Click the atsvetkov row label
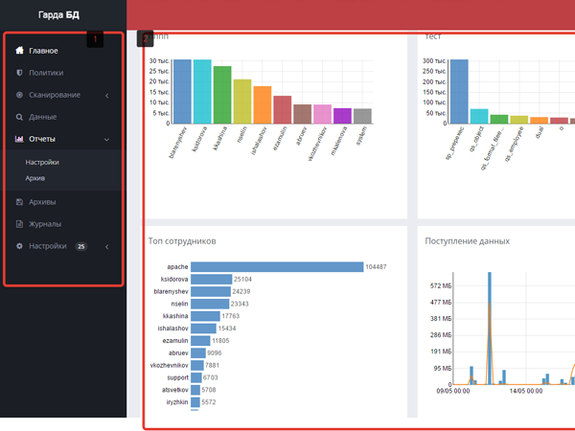The height and width of the screenshot is (431, 575). point(175,390)
